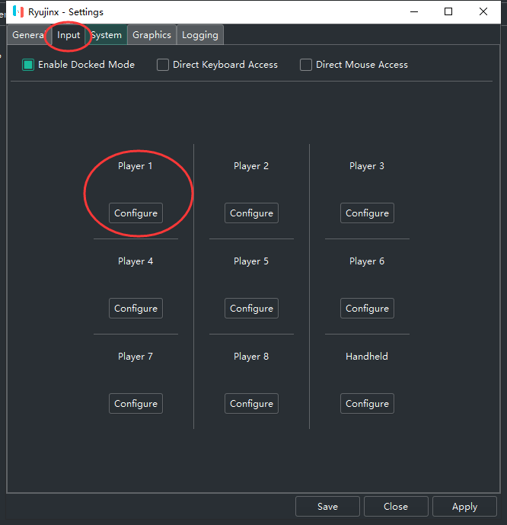
Task: Enable Docked Mode checkbox
Action: click(28, 65)
